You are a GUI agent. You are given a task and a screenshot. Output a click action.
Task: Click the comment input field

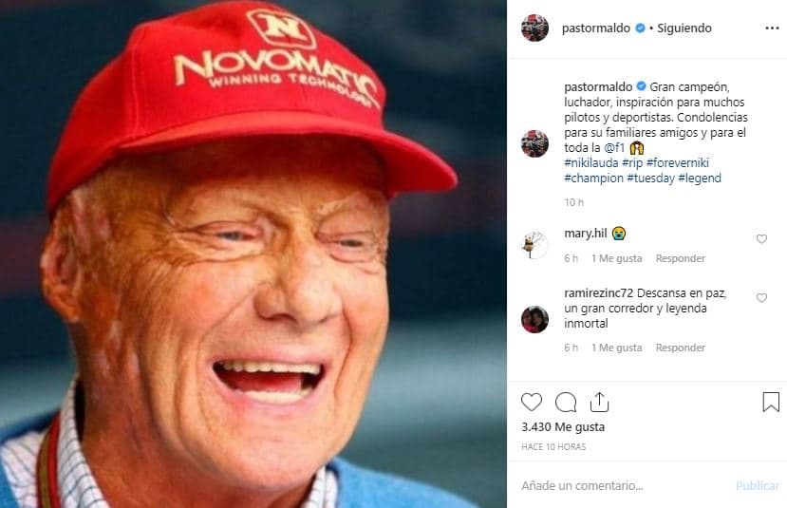point(622,485)
